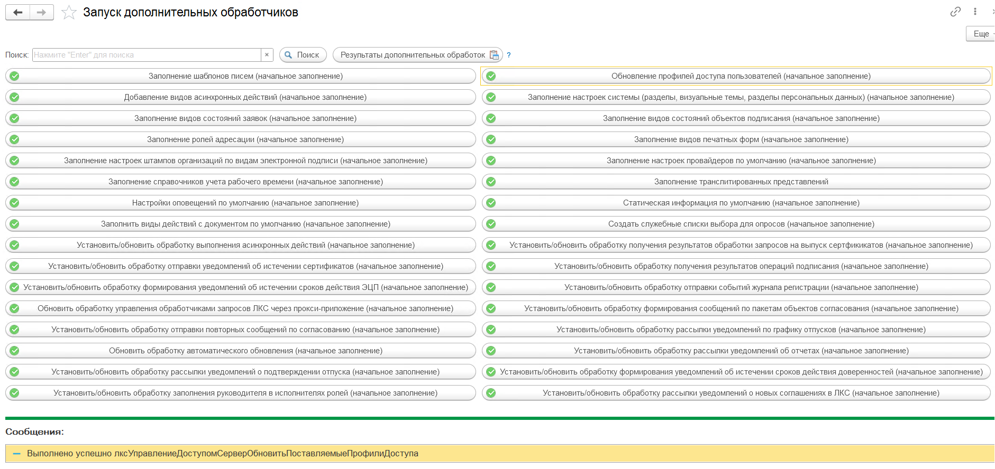995x469 pixels.
Task: Click the back navigation arrow
Action: coord(18,12)
